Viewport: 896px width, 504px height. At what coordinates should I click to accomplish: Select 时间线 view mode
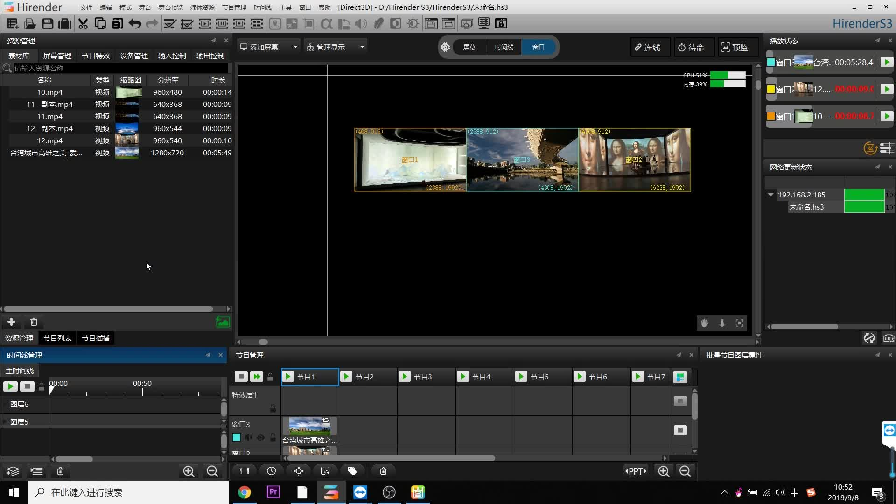coord(504,47)
